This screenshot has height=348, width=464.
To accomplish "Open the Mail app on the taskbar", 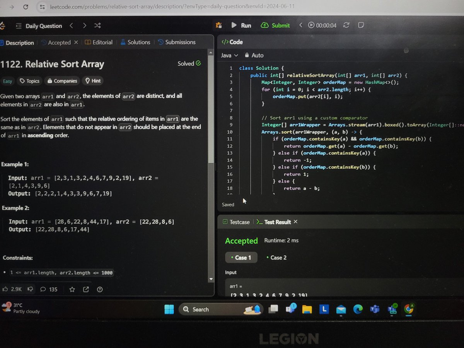I will pyautogui.click(x=341, y=309).
